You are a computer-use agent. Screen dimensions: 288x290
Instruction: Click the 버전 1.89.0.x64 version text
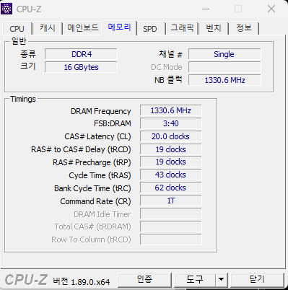82,281
